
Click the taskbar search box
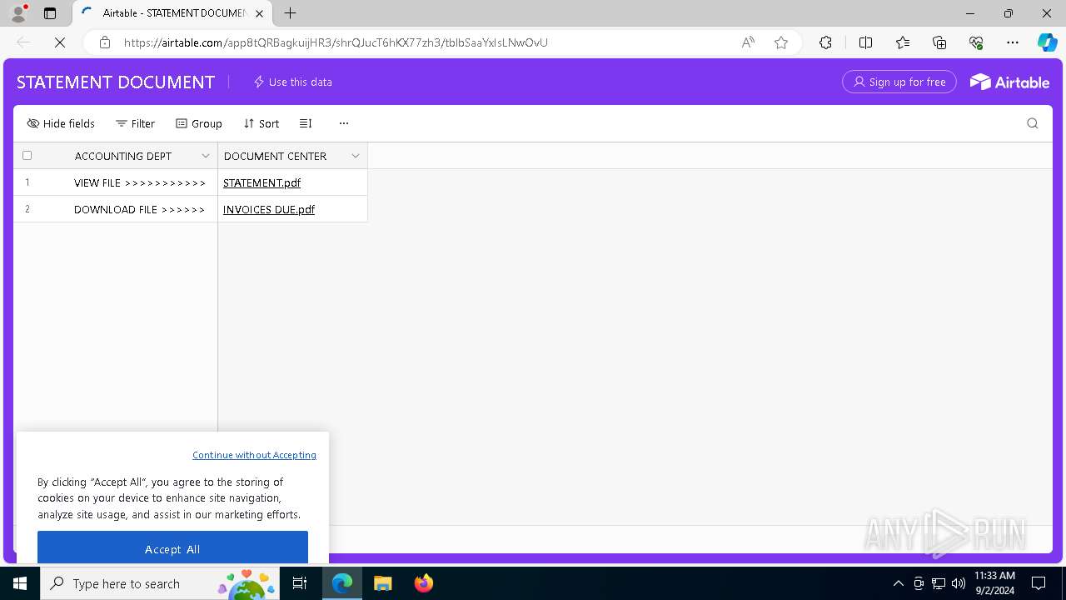(161, 583)
